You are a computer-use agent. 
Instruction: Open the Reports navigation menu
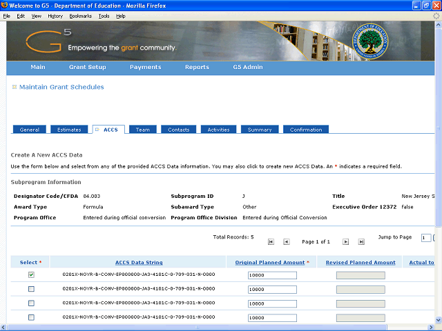197,68
